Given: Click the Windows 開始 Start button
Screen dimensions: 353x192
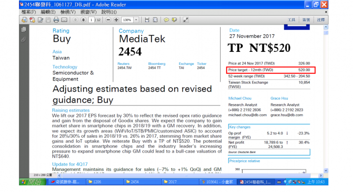Looking at the screenshot, I should [33, 182].
